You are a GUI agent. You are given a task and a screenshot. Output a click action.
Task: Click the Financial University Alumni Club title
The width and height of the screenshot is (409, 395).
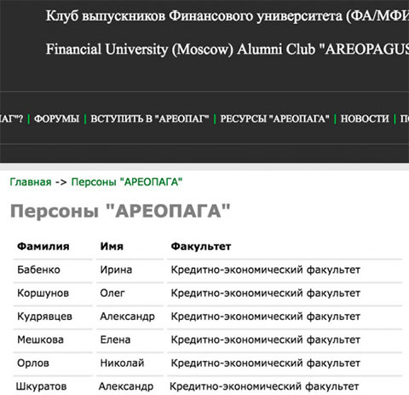pos(228,49)
